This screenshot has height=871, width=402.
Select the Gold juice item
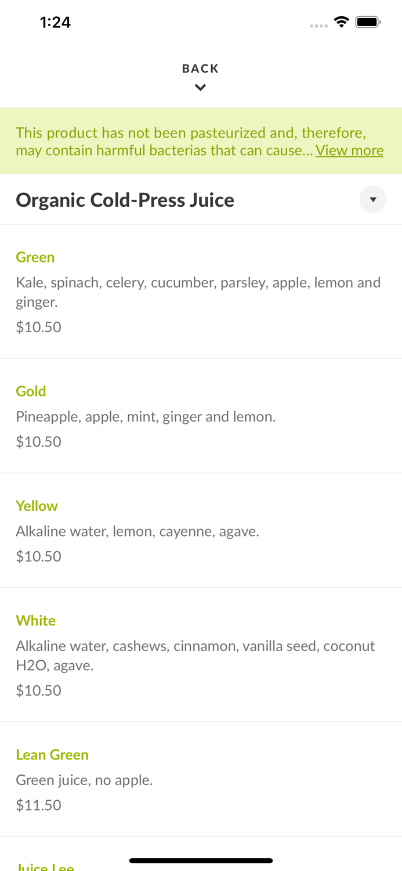(31, 391)
